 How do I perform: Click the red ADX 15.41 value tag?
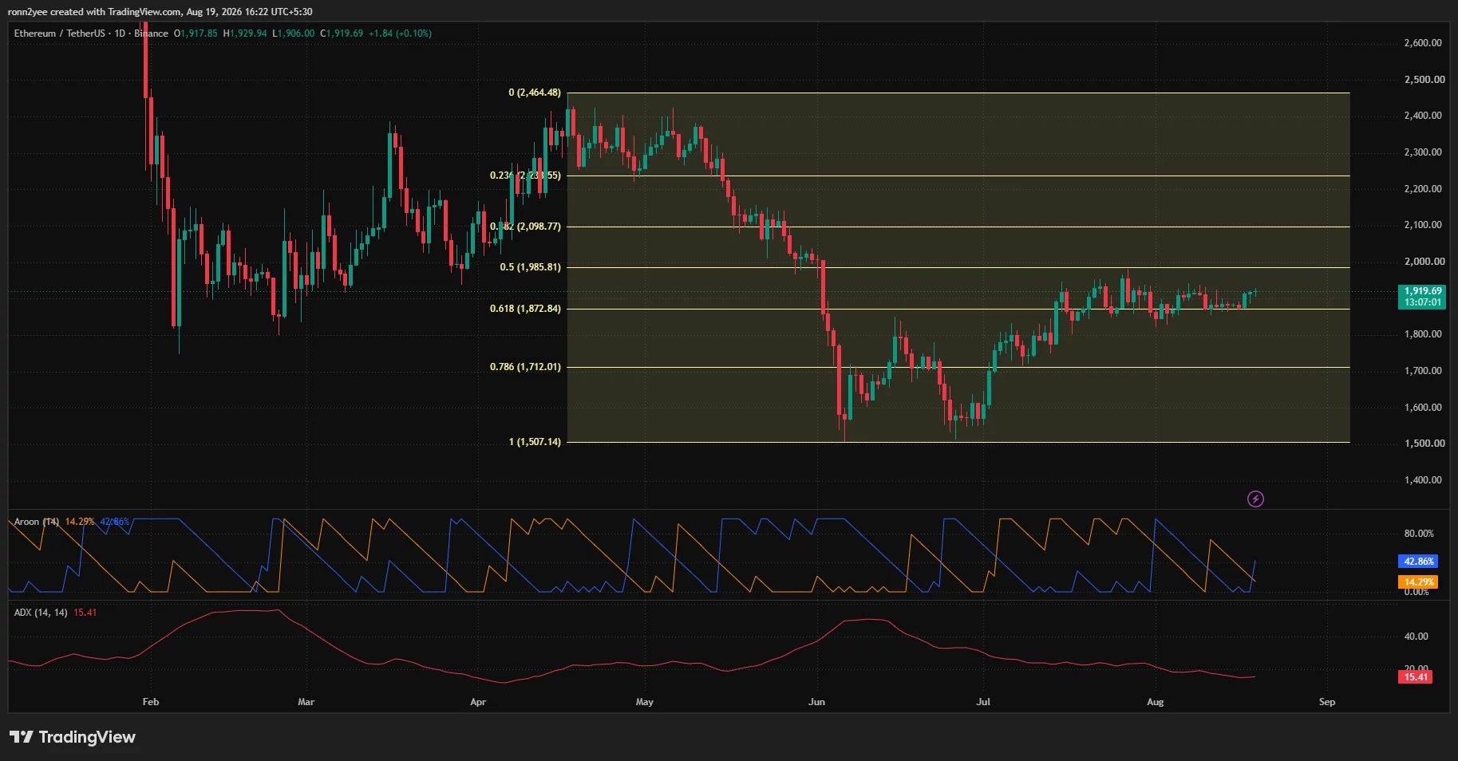1416,677
